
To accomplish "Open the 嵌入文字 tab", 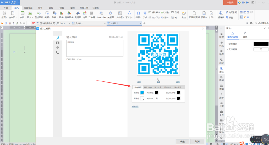I will 158,87.
